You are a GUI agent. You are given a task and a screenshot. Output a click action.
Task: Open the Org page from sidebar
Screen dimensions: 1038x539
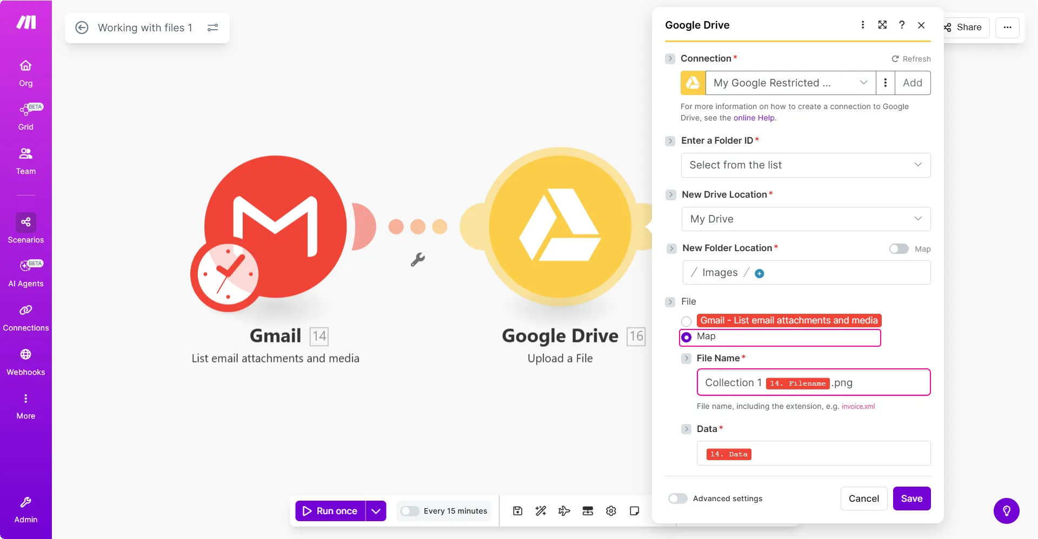click(25, 73)
